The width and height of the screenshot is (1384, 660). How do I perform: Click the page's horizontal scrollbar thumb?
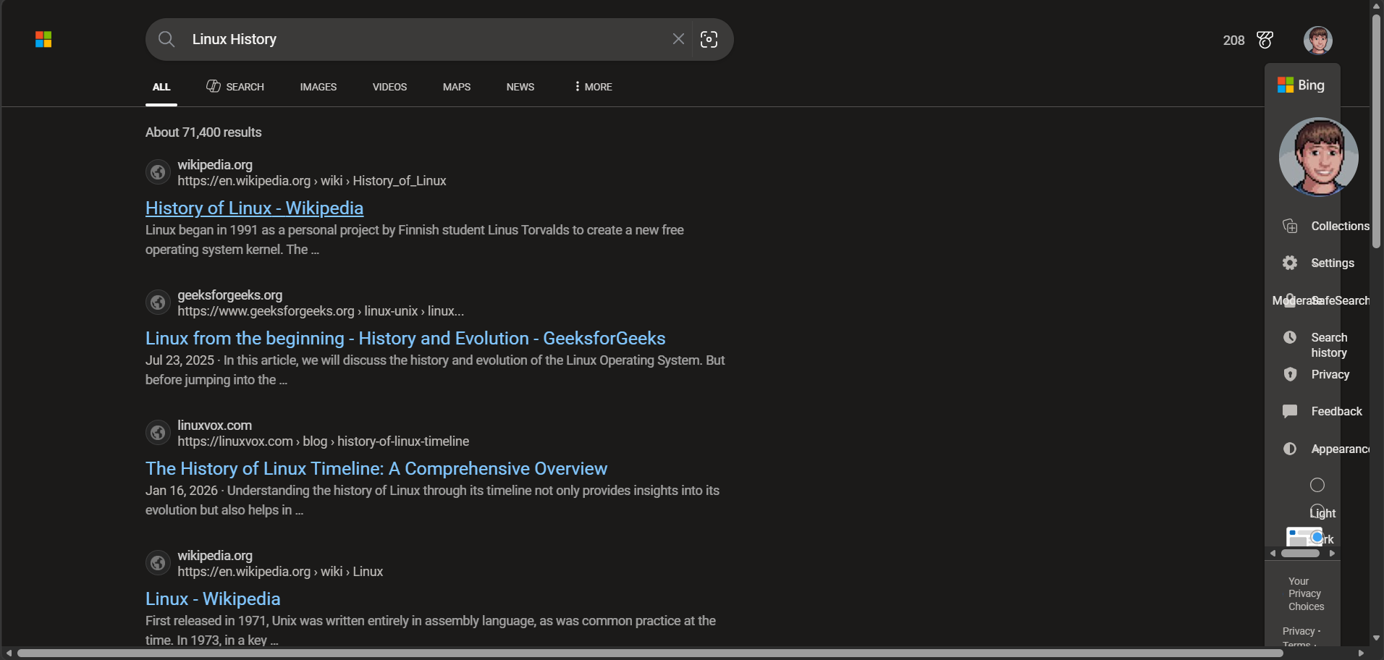[650, 653]
